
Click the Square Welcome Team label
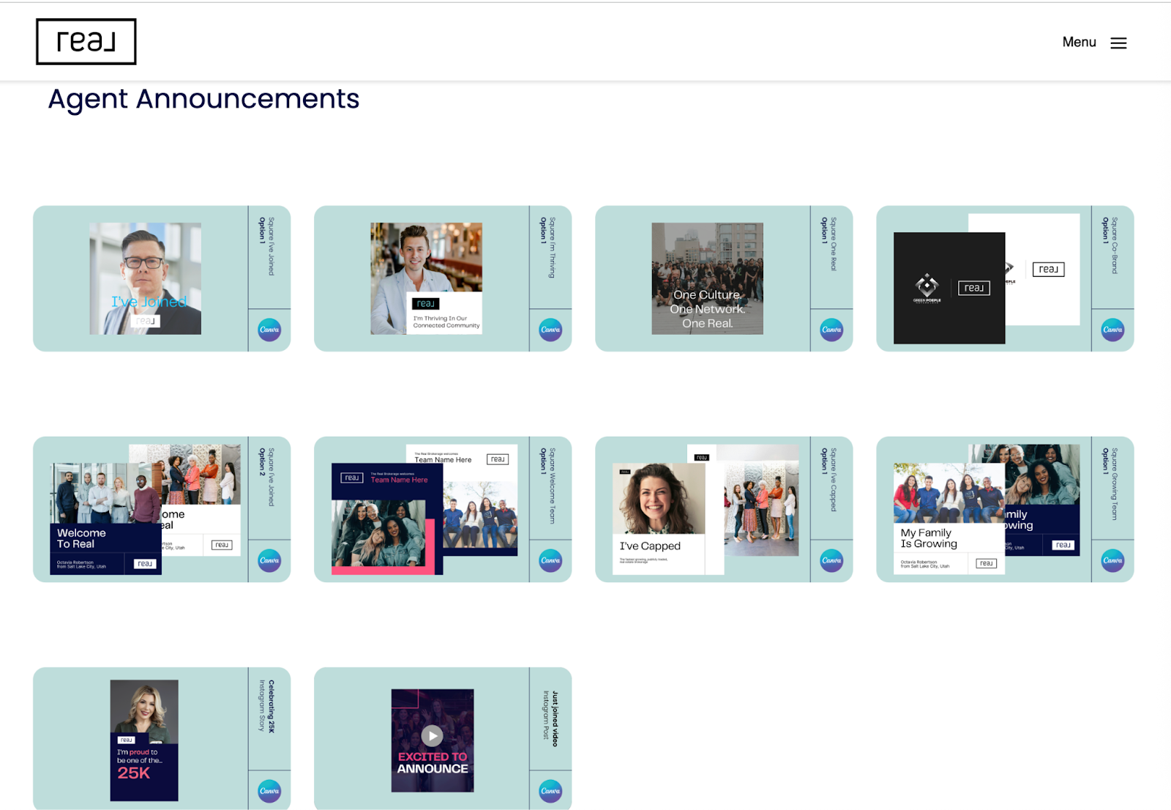547,486
